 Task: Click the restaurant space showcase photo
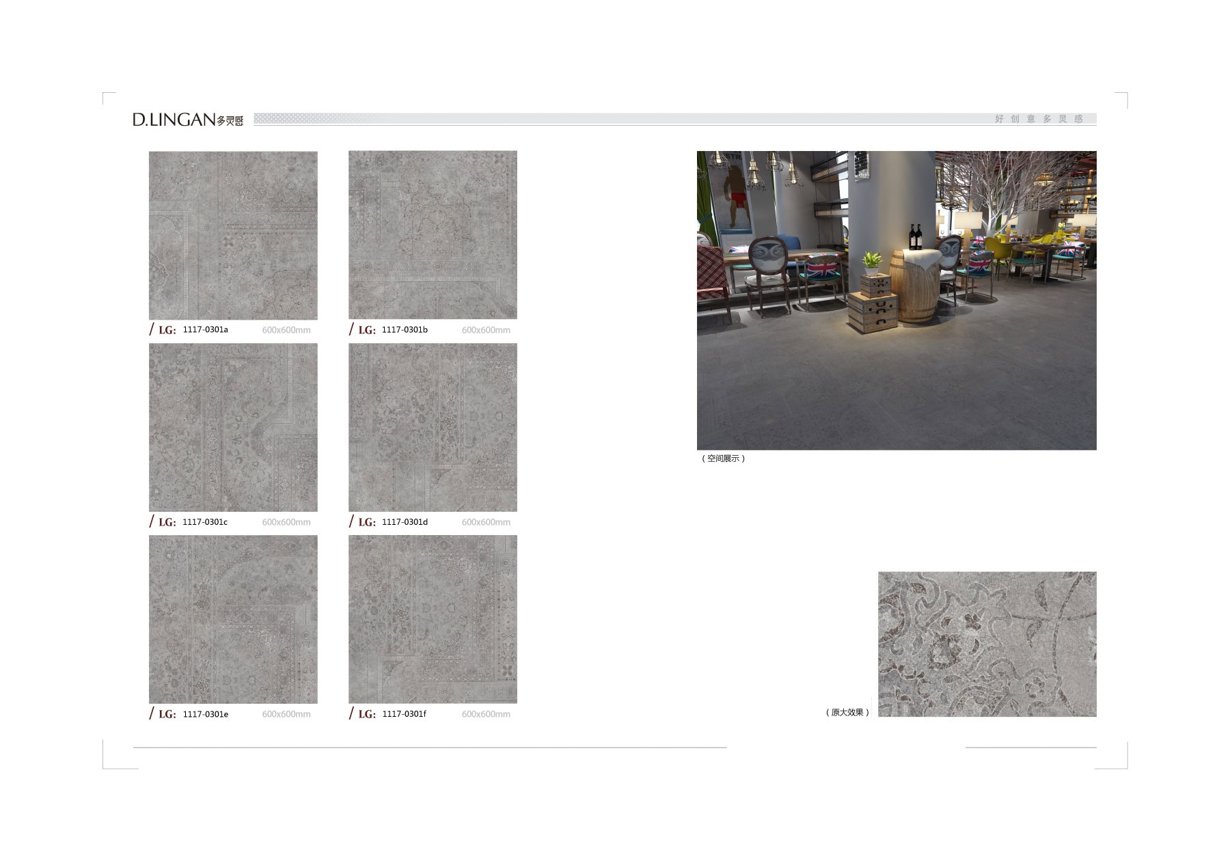coord(896,300)
